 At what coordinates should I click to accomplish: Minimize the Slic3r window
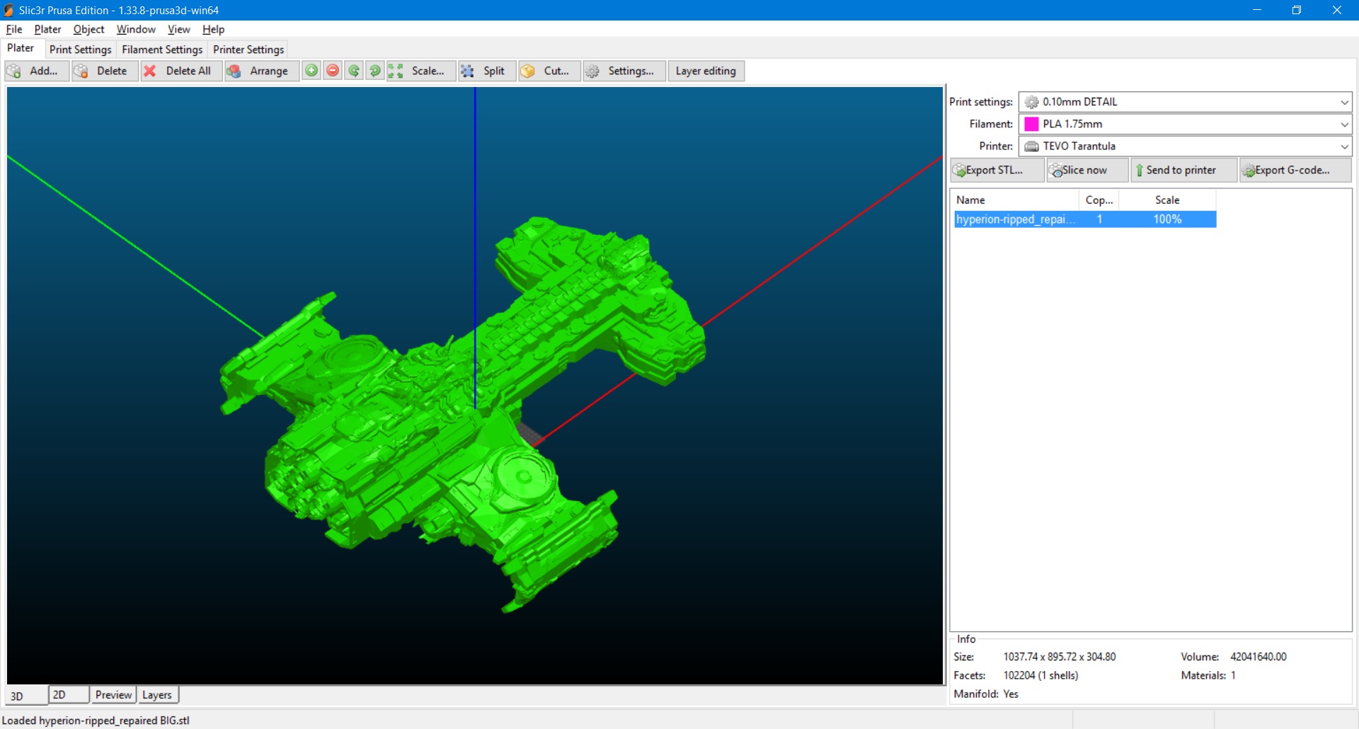coord(1257,10)
